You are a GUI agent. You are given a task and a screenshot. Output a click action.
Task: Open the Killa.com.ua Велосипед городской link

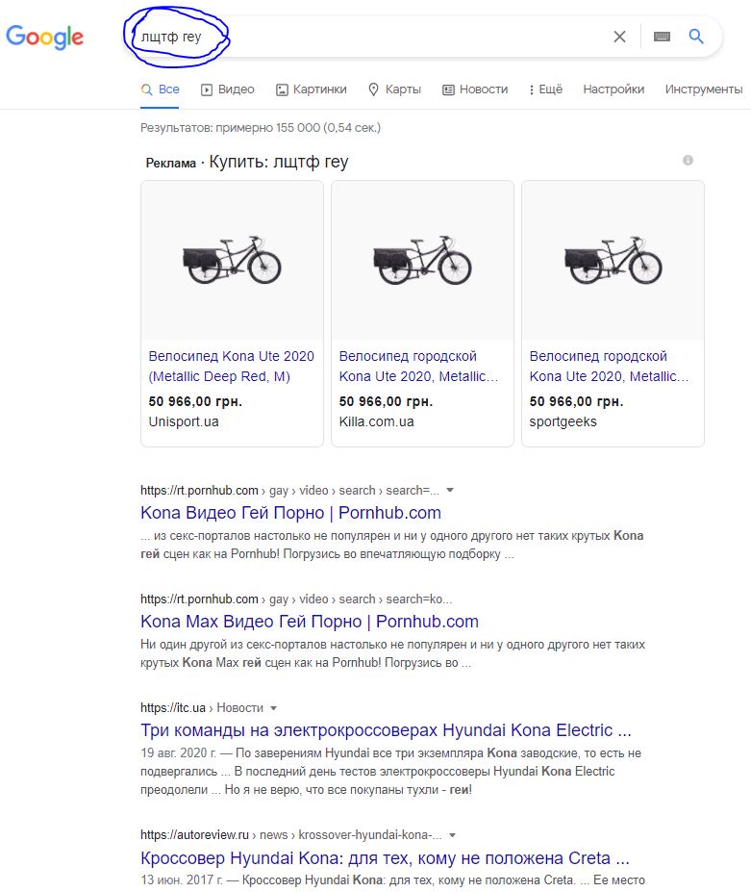pos(418,367)
